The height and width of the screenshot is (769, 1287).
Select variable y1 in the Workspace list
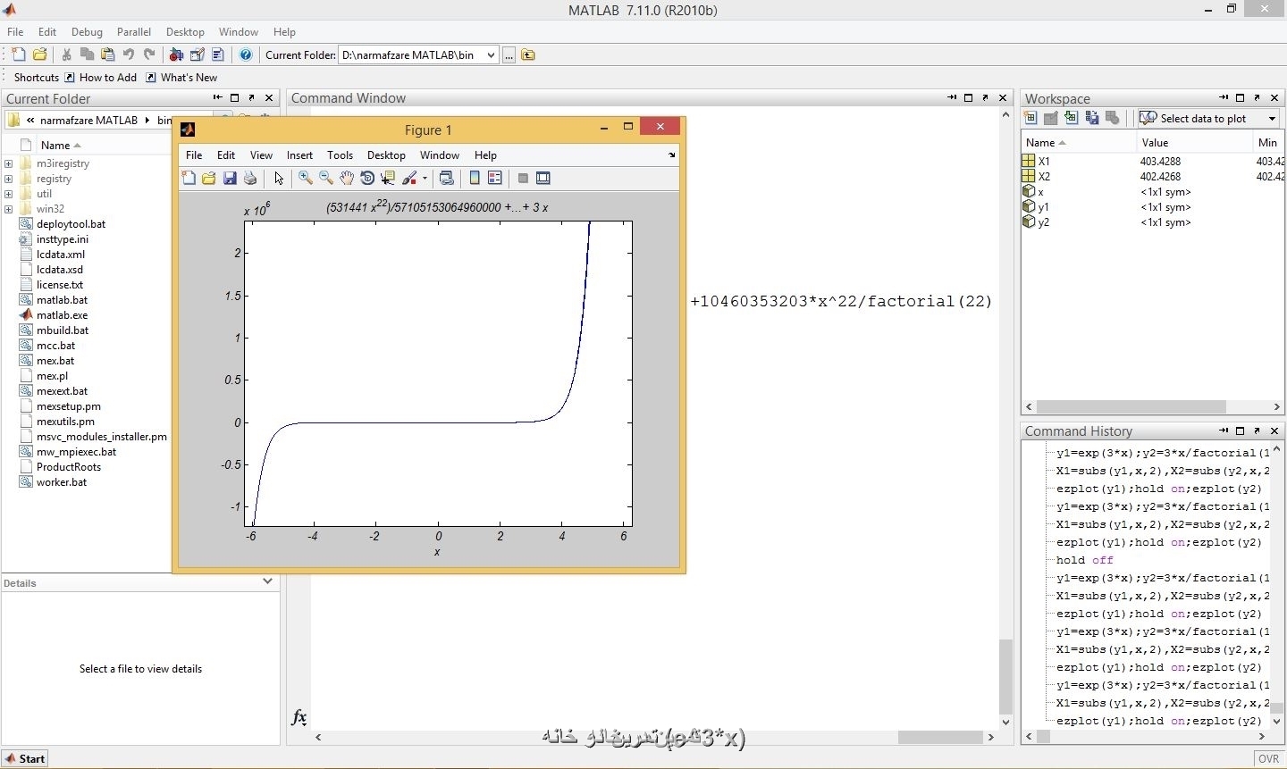pos(1043,207)
